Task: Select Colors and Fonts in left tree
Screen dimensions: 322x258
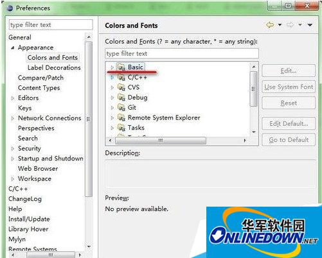Action: pos(53,58)
